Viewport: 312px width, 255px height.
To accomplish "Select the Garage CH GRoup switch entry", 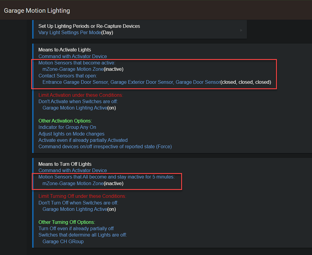I will 63,242.
